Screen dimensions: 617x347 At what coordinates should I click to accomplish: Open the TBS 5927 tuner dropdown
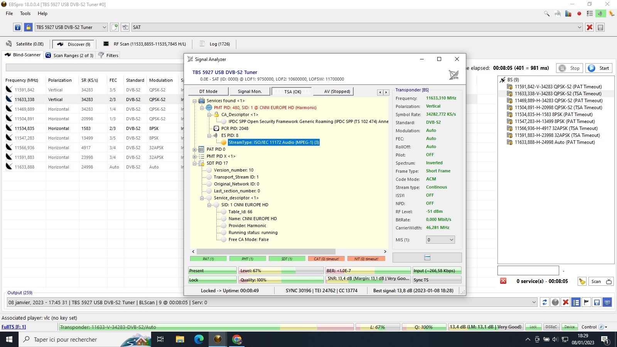[104, 27]
